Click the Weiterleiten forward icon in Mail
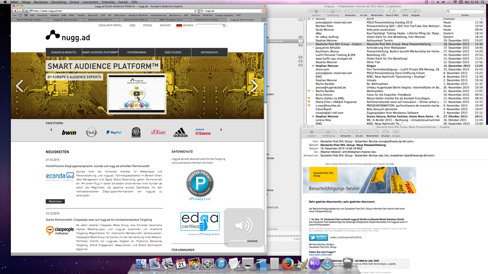488x274 pixels. (377, 11)
